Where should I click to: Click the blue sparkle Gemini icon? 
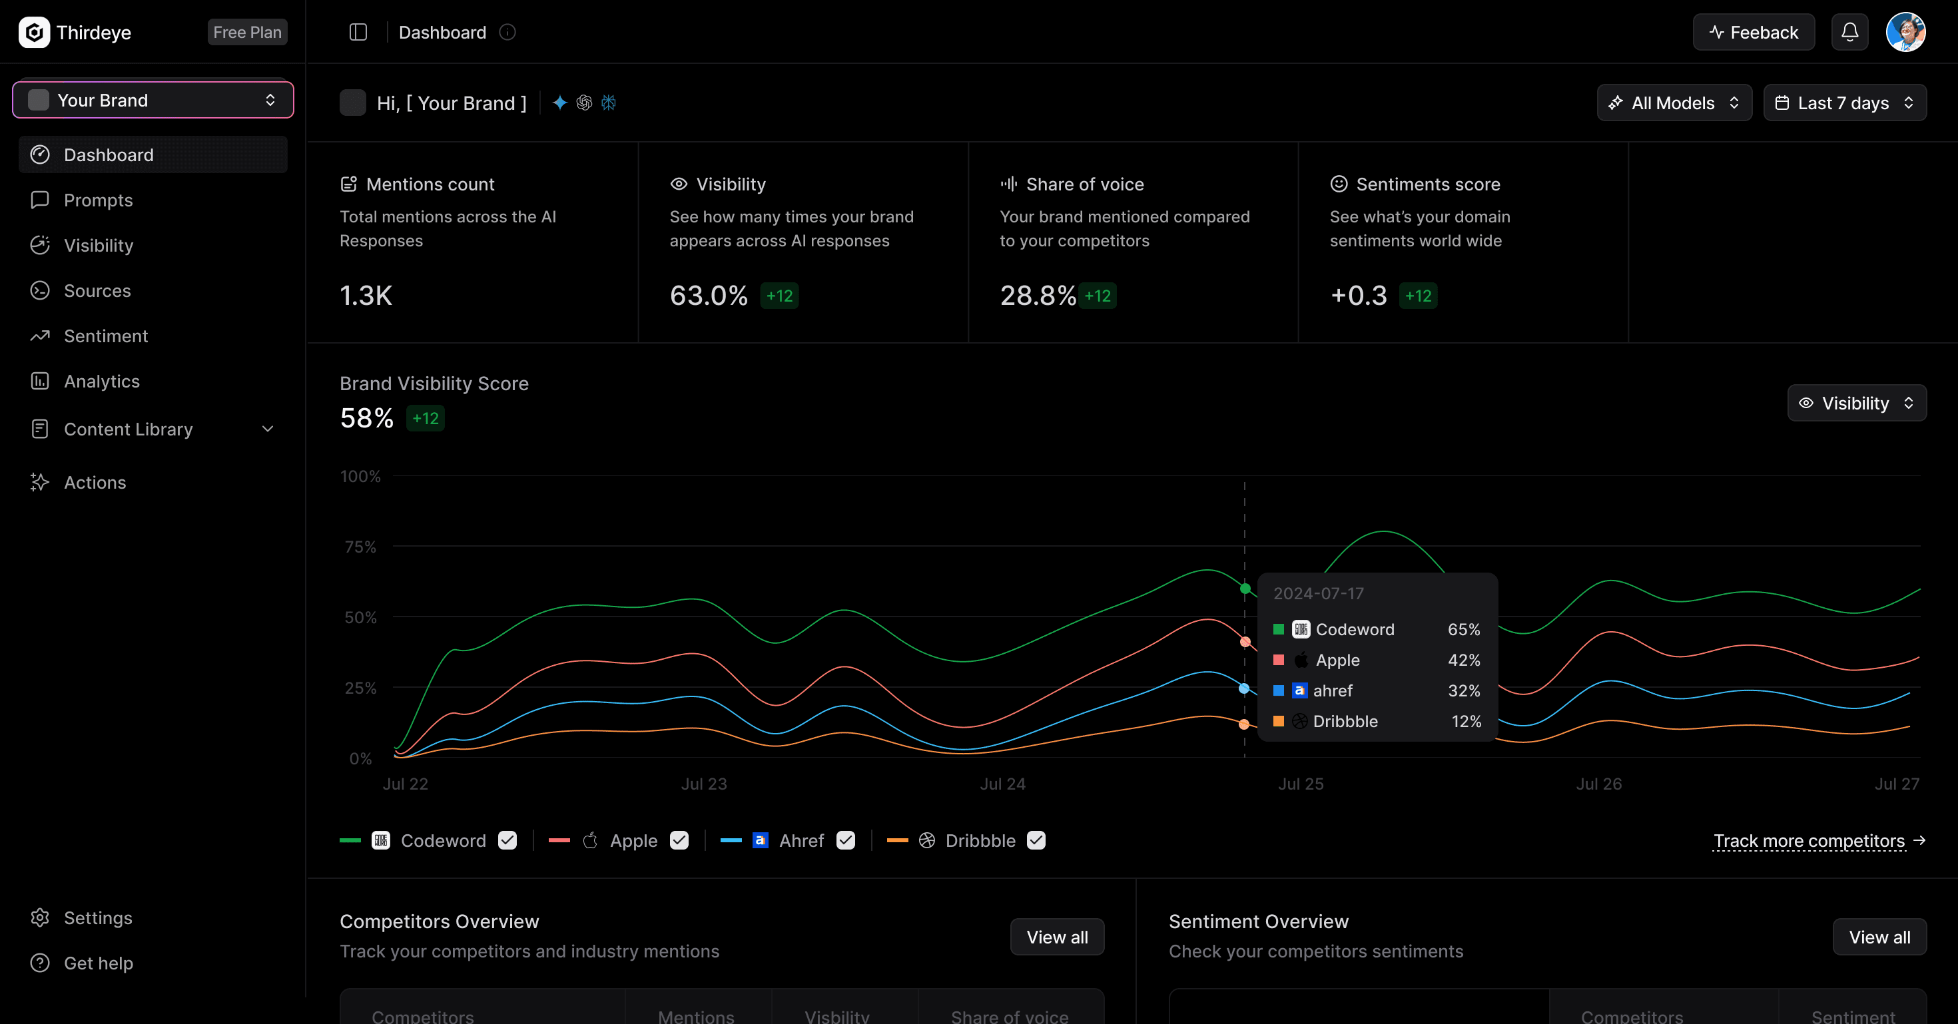[x=559, y=103]
